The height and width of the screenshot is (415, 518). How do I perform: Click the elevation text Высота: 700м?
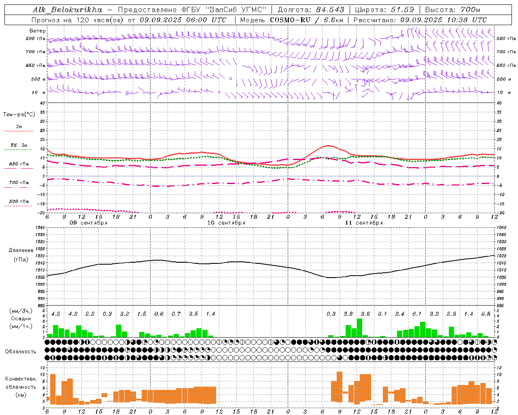click(x=452, y=10)
